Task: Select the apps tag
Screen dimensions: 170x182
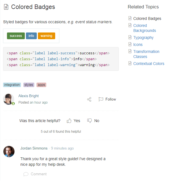Action: [x=41, y=85]
